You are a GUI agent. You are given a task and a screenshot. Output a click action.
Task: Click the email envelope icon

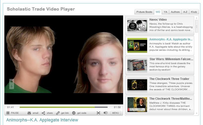point(29,113)
